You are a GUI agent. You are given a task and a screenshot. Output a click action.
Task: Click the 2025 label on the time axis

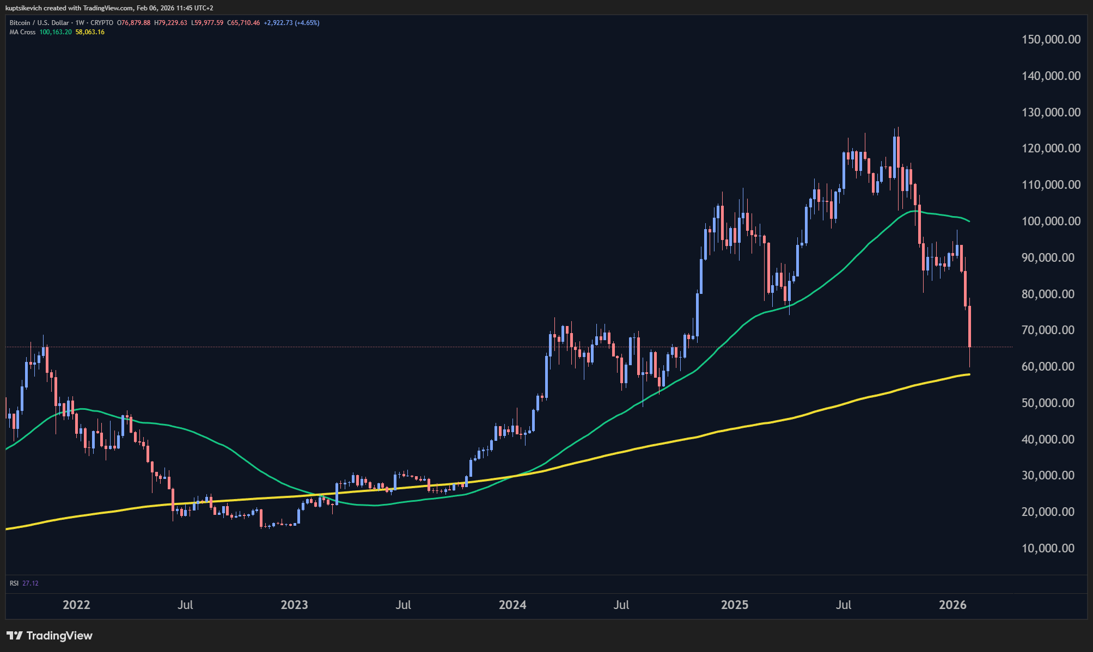[x=735, y=605]
